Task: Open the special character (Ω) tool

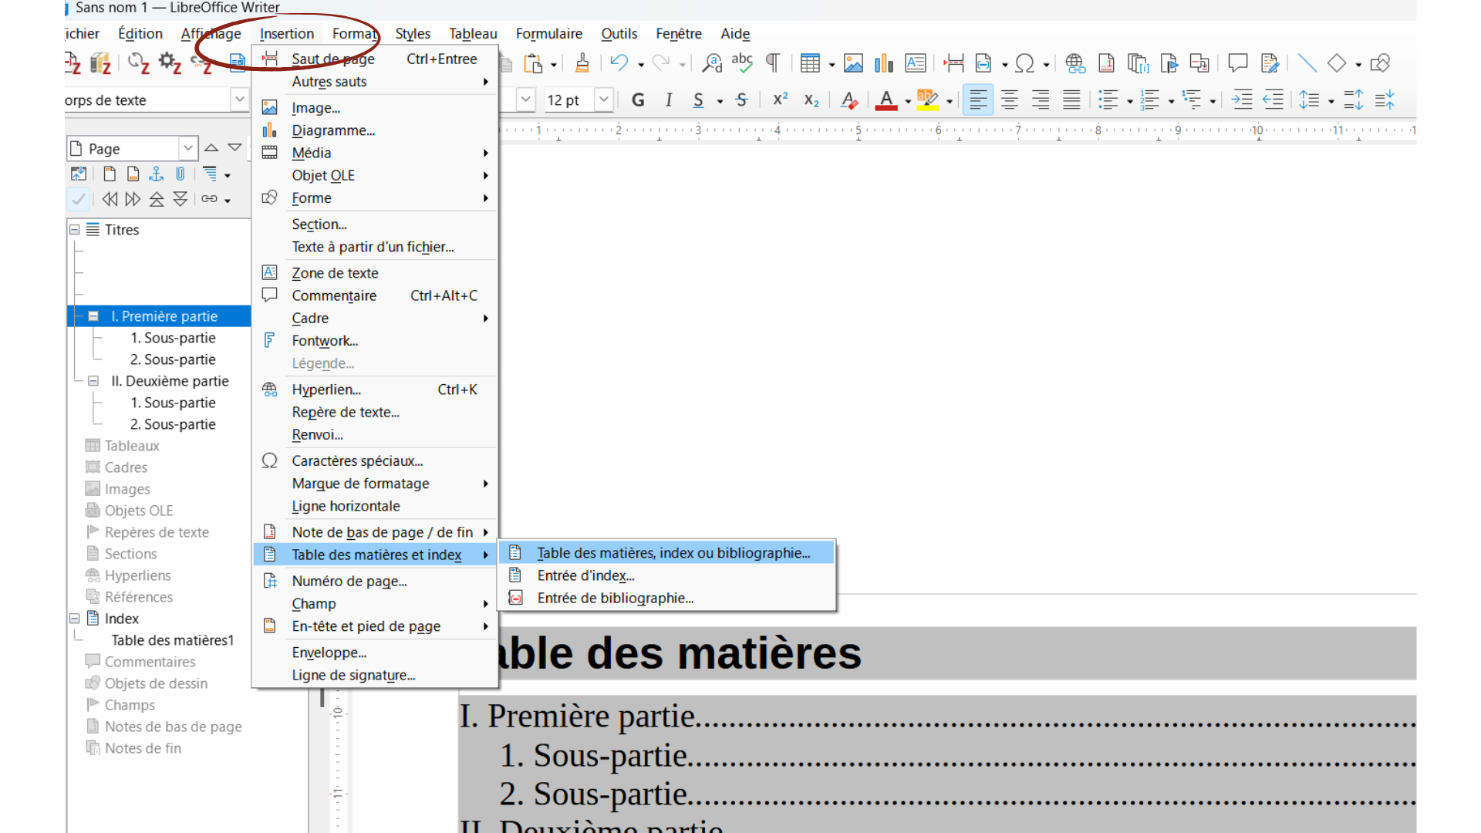Action: 1026,63
